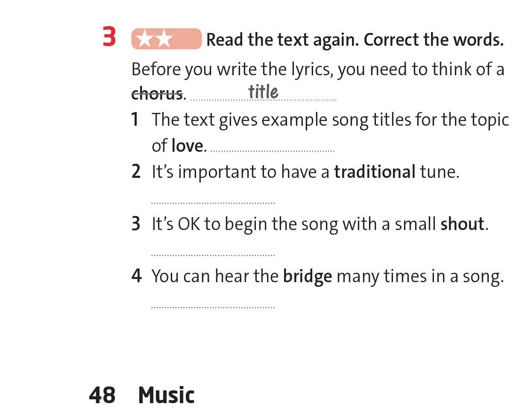Click the "Music" footer label
The image size is (525, 413).
pos(166,395)
